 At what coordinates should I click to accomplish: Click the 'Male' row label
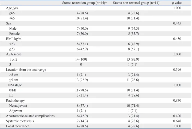13,29
